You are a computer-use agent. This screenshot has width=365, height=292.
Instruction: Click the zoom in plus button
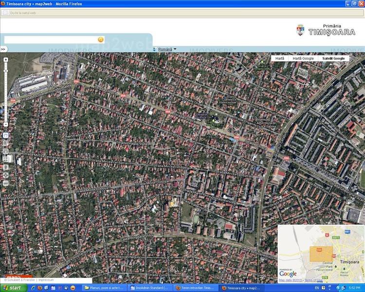click(5, 59)
